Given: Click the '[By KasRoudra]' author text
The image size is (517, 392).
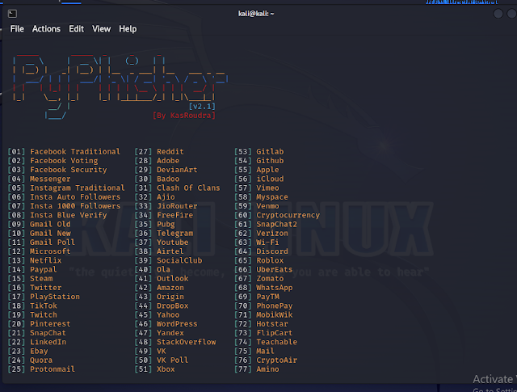Looking at the screenshot, I should [x=184, y=116].
